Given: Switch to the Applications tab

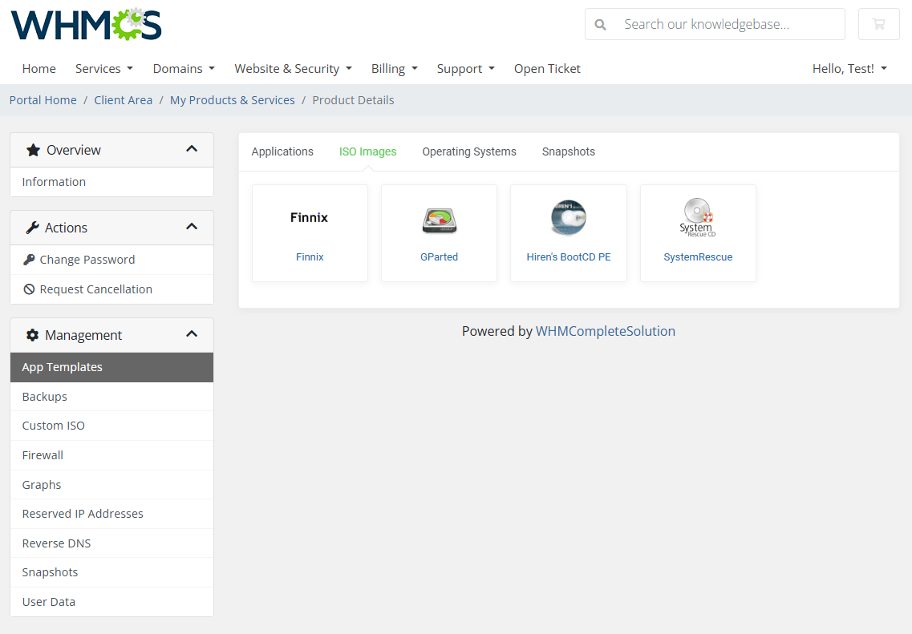Looking at the screenshot, I should [x=282, y=151].
